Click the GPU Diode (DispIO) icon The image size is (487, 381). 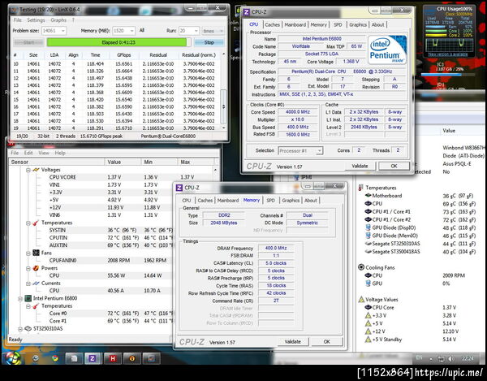click(368, 227)
